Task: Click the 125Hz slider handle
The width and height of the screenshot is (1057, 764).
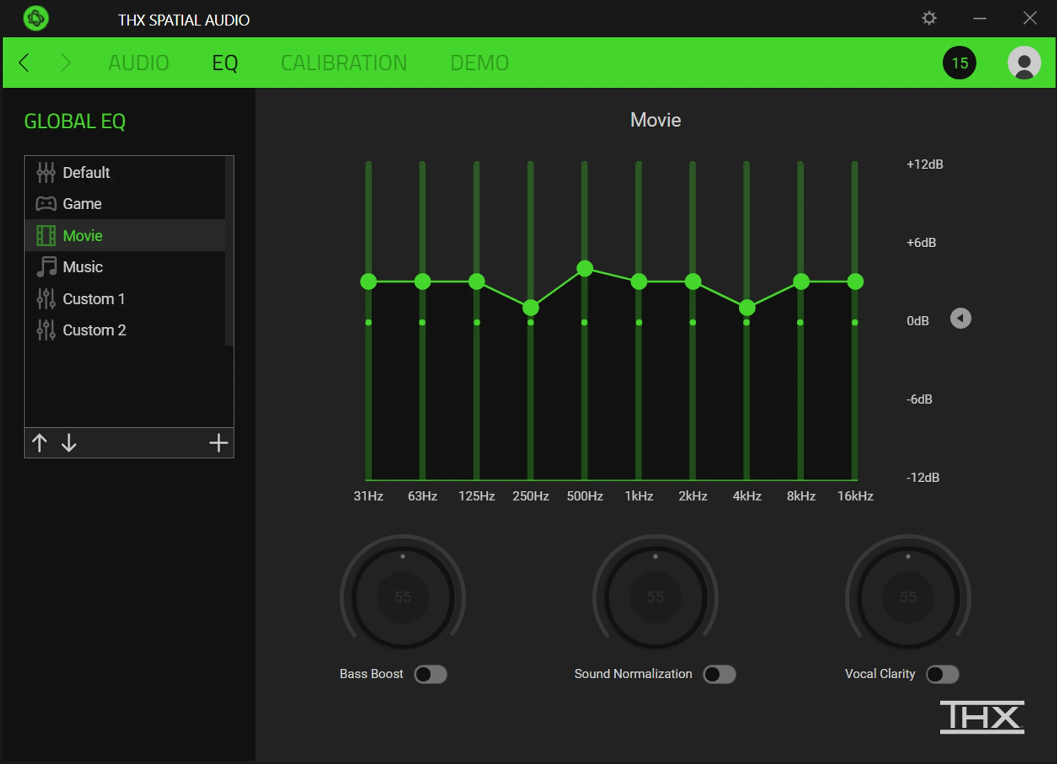Action: [477, 281]
